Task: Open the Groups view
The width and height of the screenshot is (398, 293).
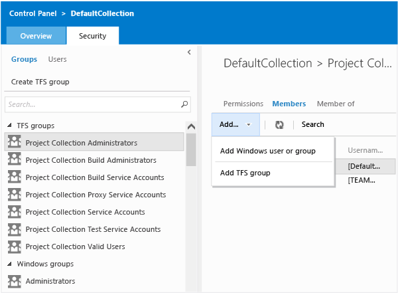Action: click(x=24, y=59)
